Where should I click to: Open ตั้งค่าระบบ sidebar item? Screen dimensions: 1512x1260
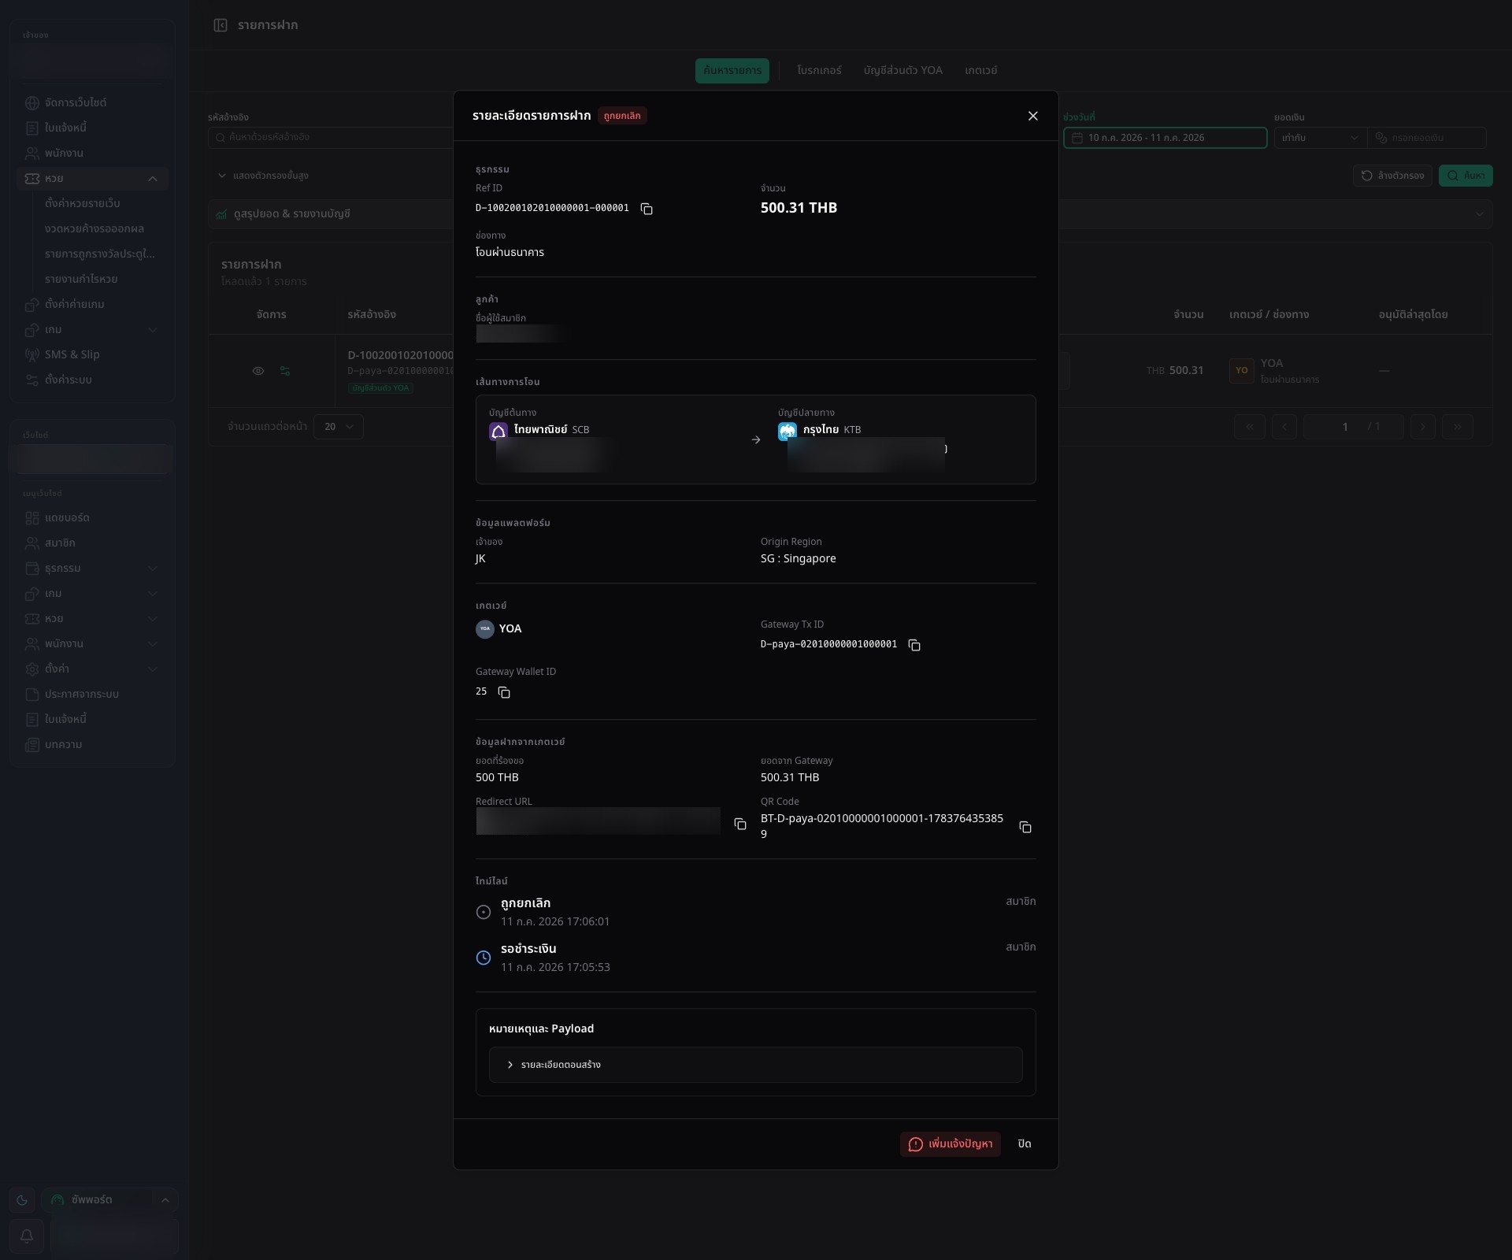(x=92, y=380)
